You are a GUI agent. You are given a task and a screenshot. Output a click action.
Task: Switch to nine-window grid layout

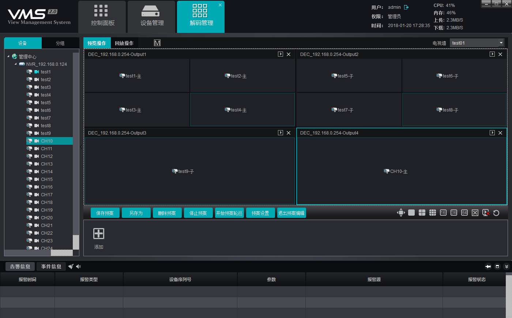click(433, 213)
